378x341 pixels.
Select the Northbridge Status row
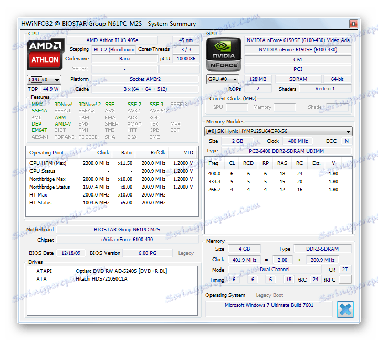point(111,187)
